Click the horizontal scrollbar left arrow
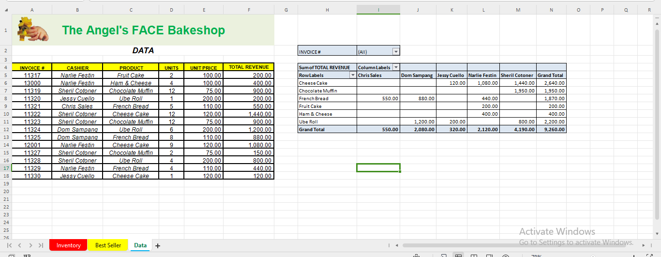 (397, 245)
